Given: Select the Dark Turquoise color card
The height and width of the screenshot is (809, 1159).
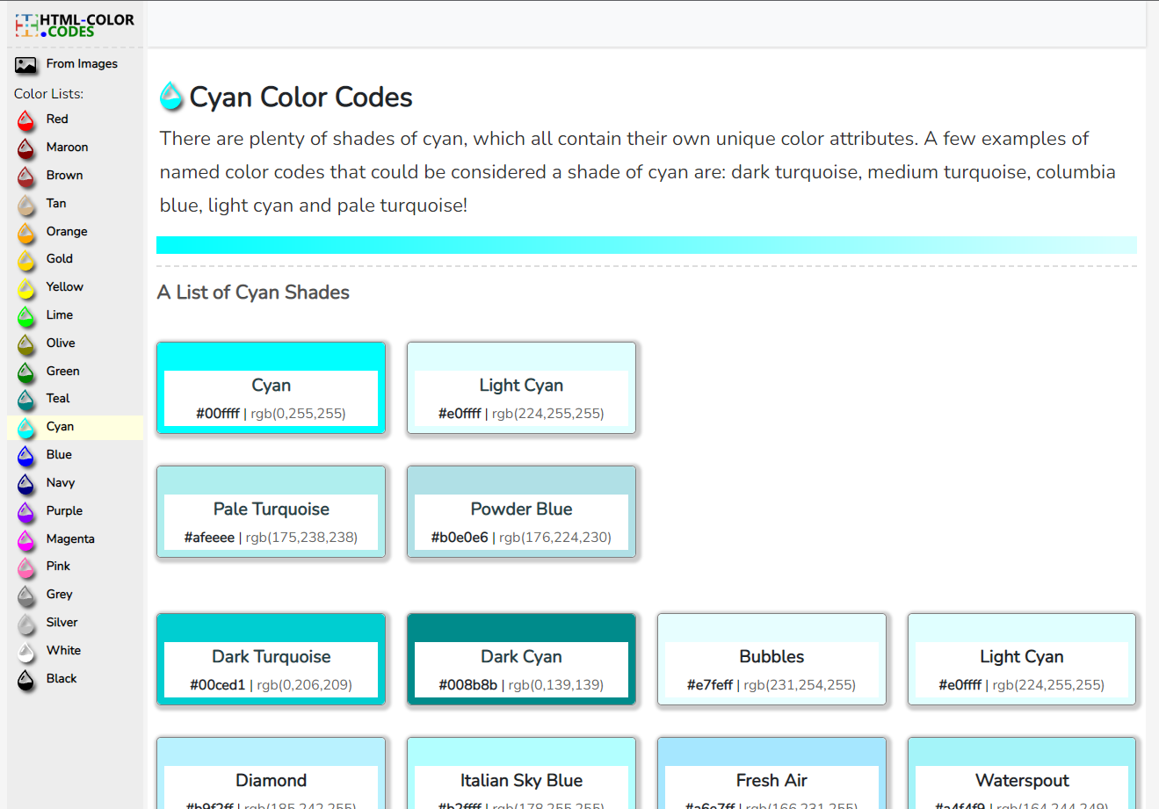Looking at the screenshot, I should click(271, 659).
